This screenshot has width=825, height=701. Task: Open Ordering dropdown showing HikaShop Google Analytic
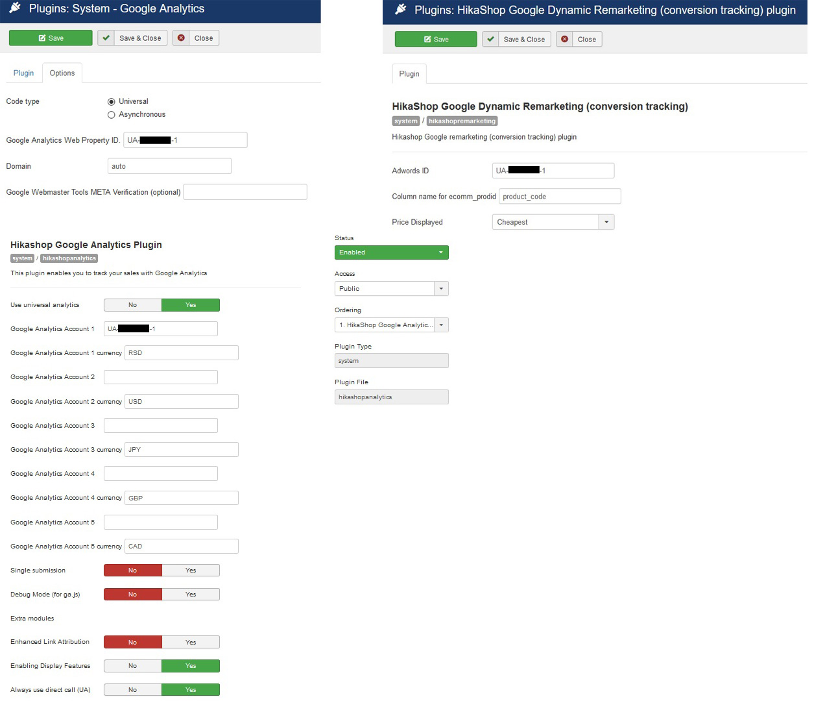coord(392,325)
